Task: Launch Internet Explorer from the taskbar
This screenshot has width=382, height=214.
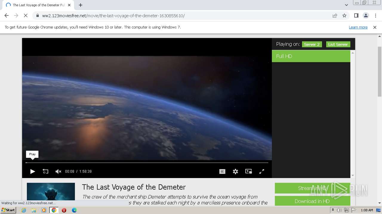Action: 24,210
